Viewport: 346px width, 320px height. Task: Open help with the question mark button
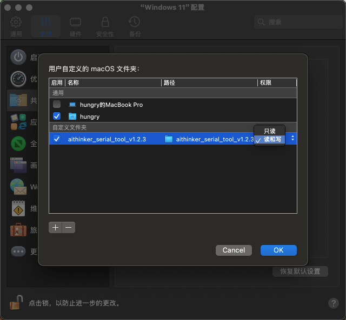[334, 303]
